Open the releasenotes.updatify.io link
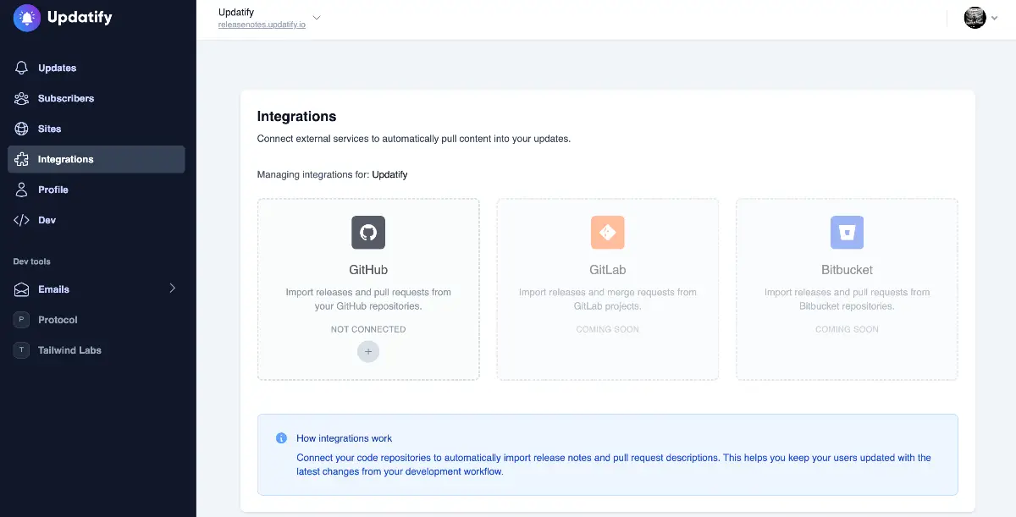This screenshot has height=517, width=1016. click(x=262, y=25)
